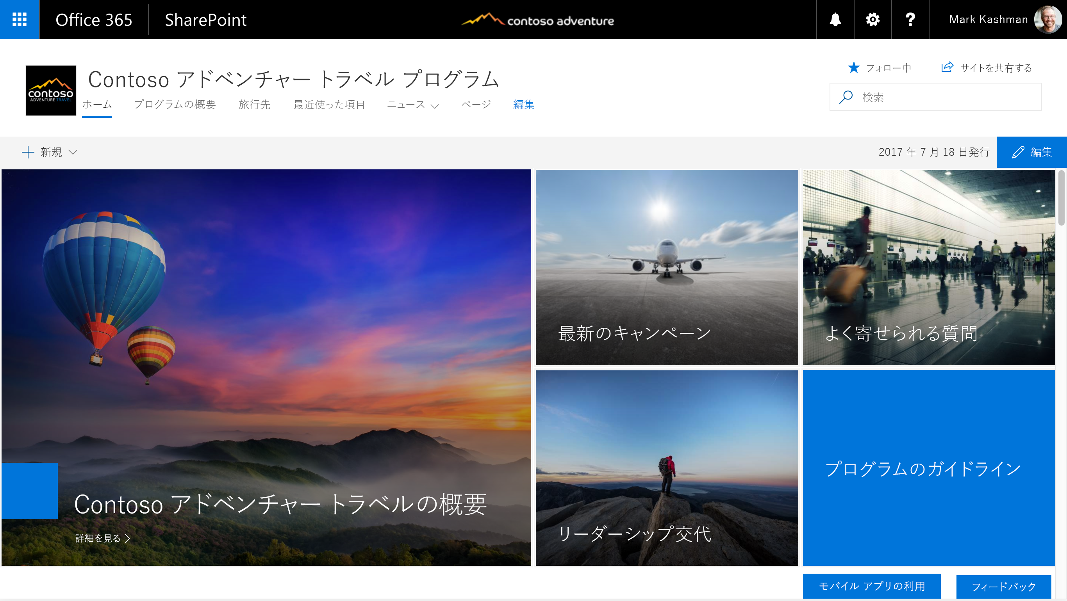Expand the 新規 create menu chevron
1067x601 pixels.
tap(74, 152)
